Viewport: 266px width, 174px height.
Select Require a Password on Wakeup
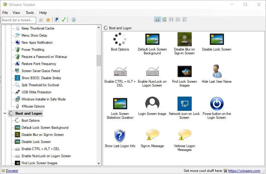44,57
